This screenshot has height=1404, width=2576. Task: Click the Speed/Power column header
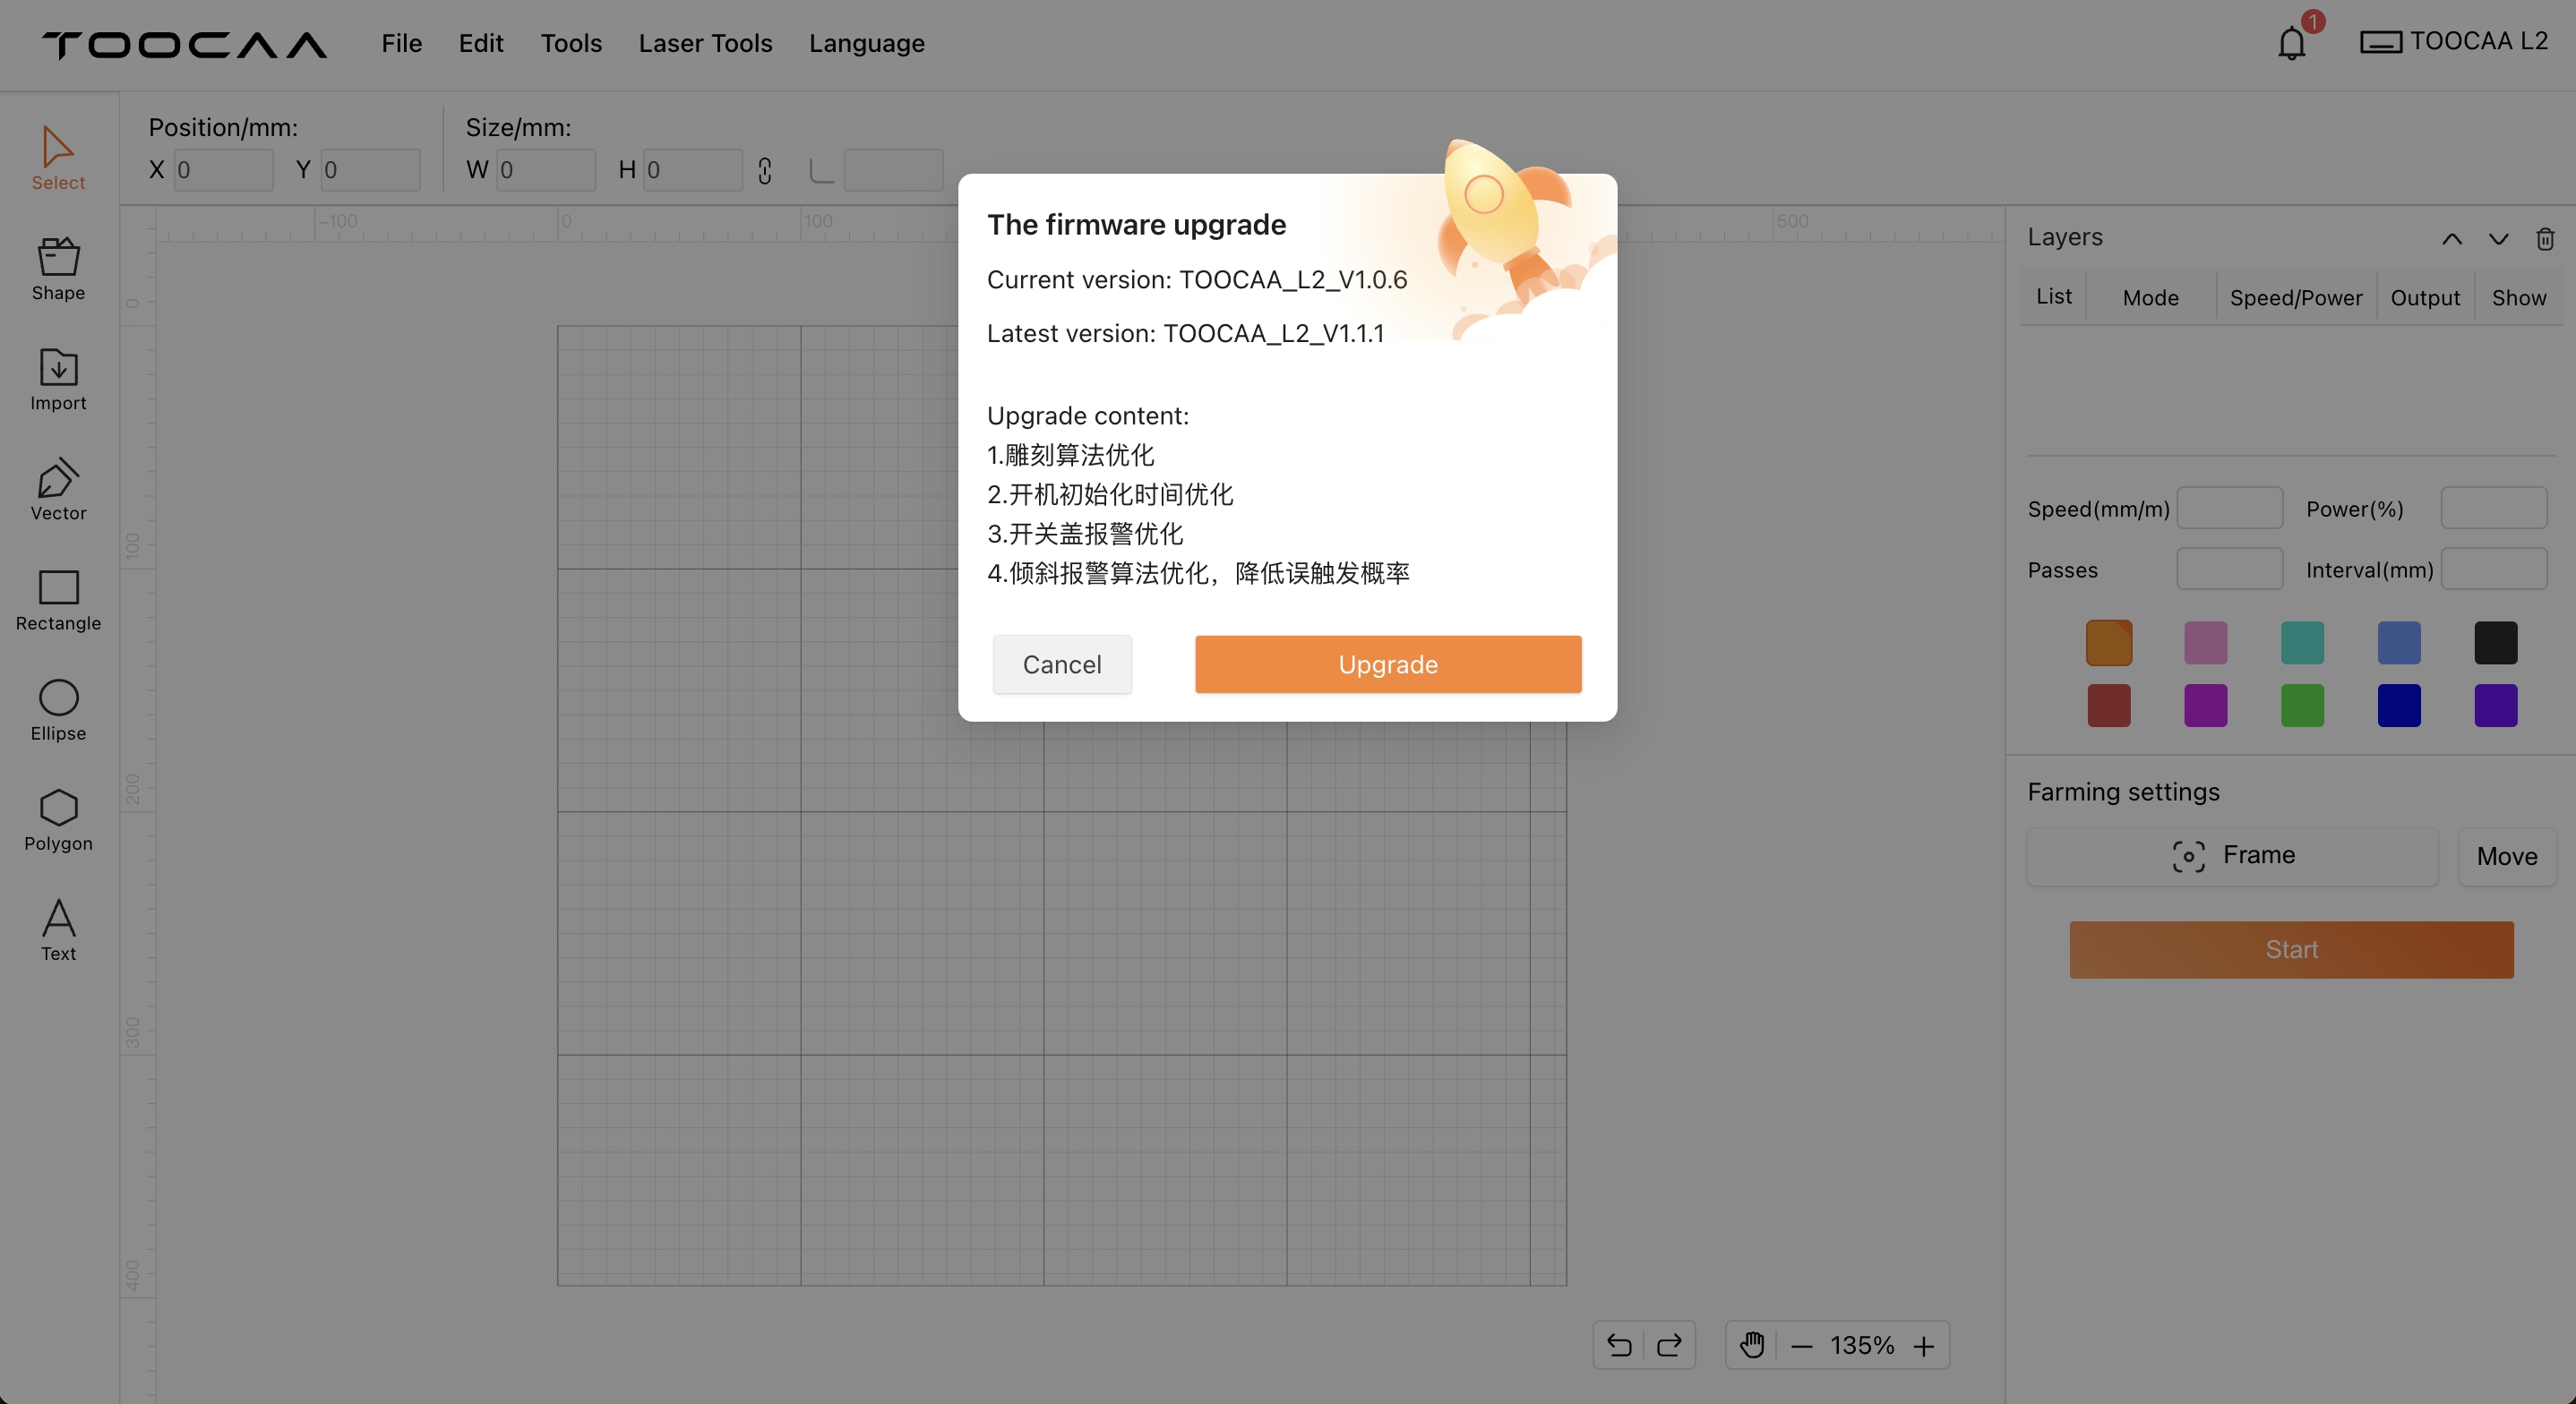(2296, 298)
